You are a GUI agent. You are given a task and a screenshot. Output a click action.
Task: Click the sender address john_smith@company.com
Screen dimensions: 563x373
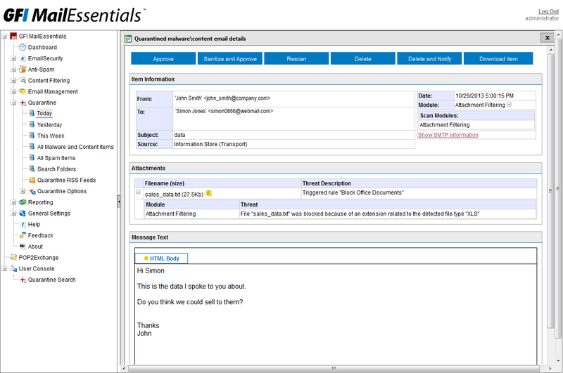[237, 98]
